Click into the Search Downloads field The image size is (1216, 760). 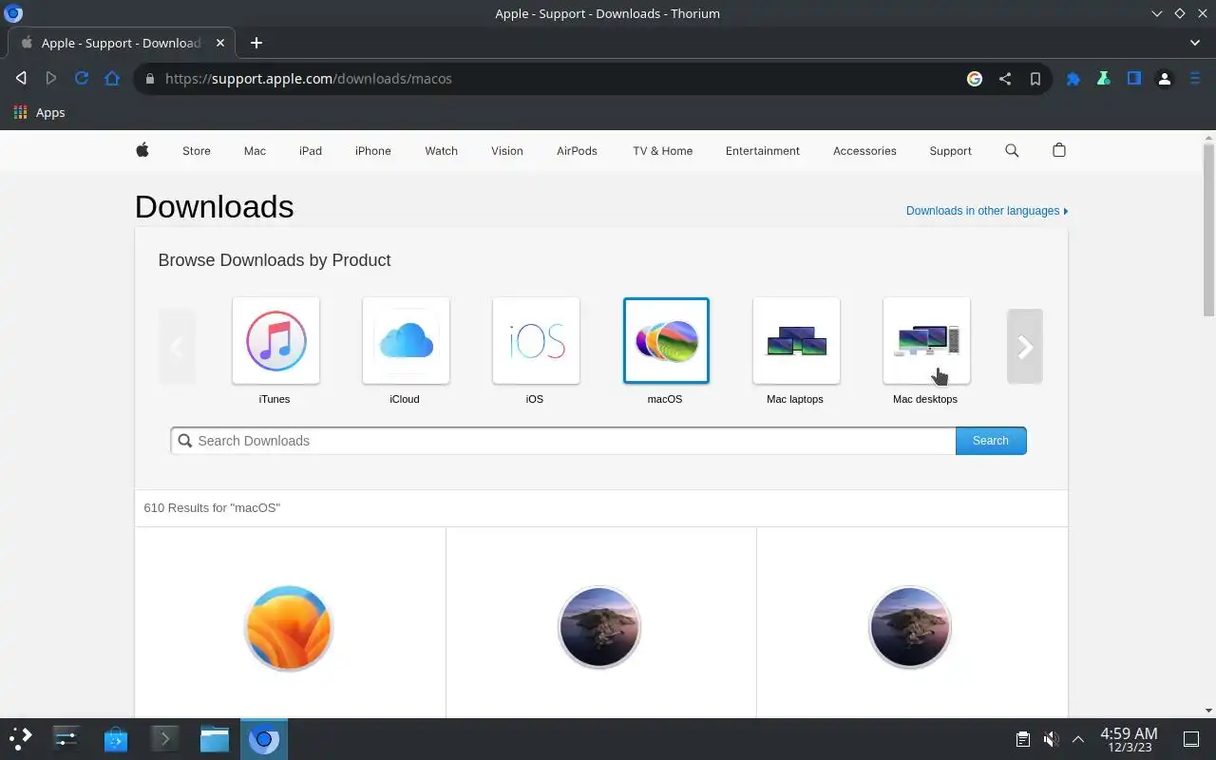coord(563,441)
